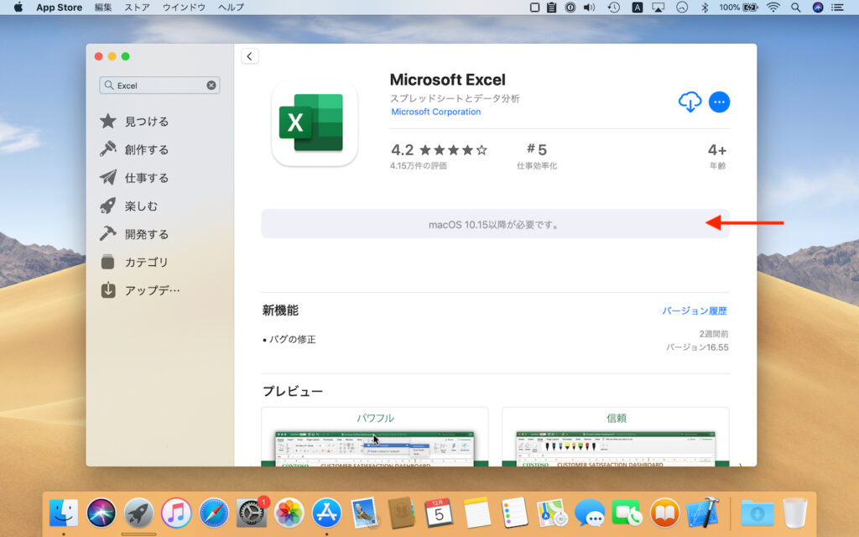Open the volume control in menu bar

[x=589, y=8]
